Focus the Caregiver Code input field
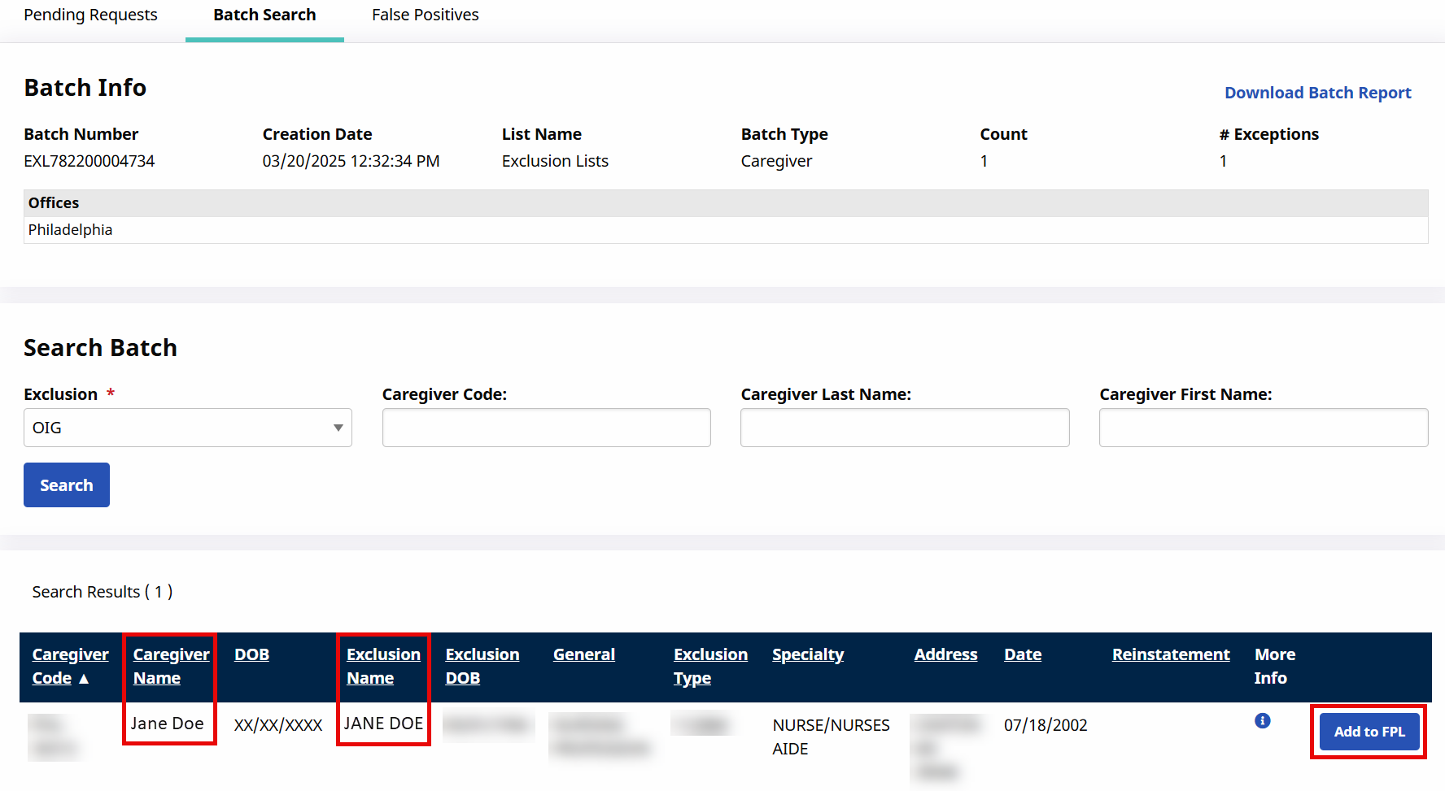Image resolution: width=1445 pixels, height=791 pixels. pyautogui.click(x=546, y=428)
